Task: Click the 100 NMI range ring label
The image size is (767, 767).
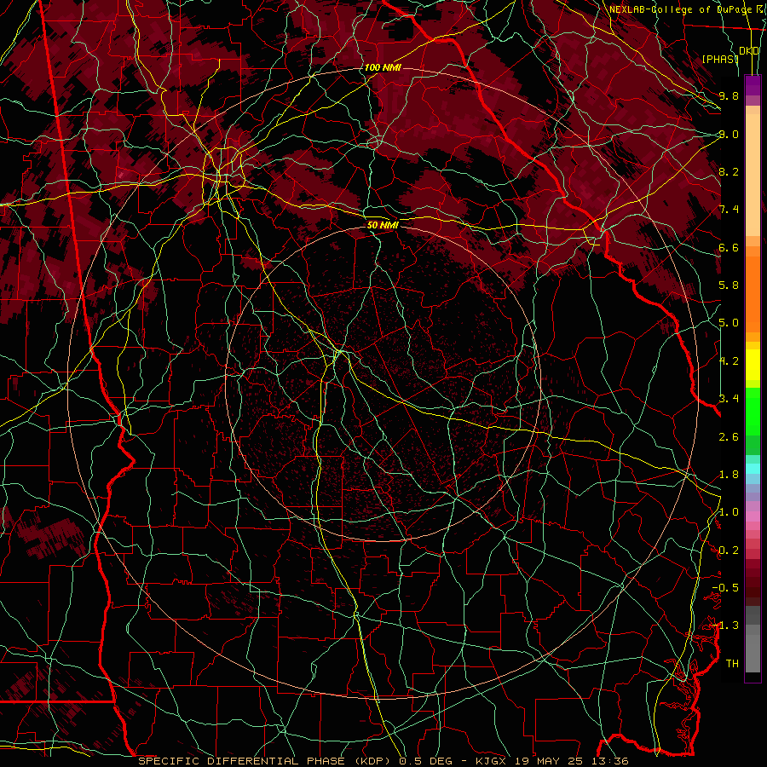Action: (x=383, y=67)
